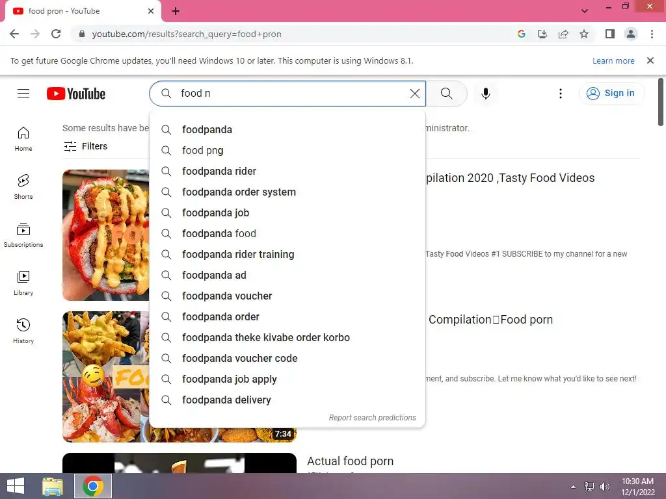Go back with browser back arrow
The width and height of the screenshot is (666, 499).
click(x=14, y=34)
